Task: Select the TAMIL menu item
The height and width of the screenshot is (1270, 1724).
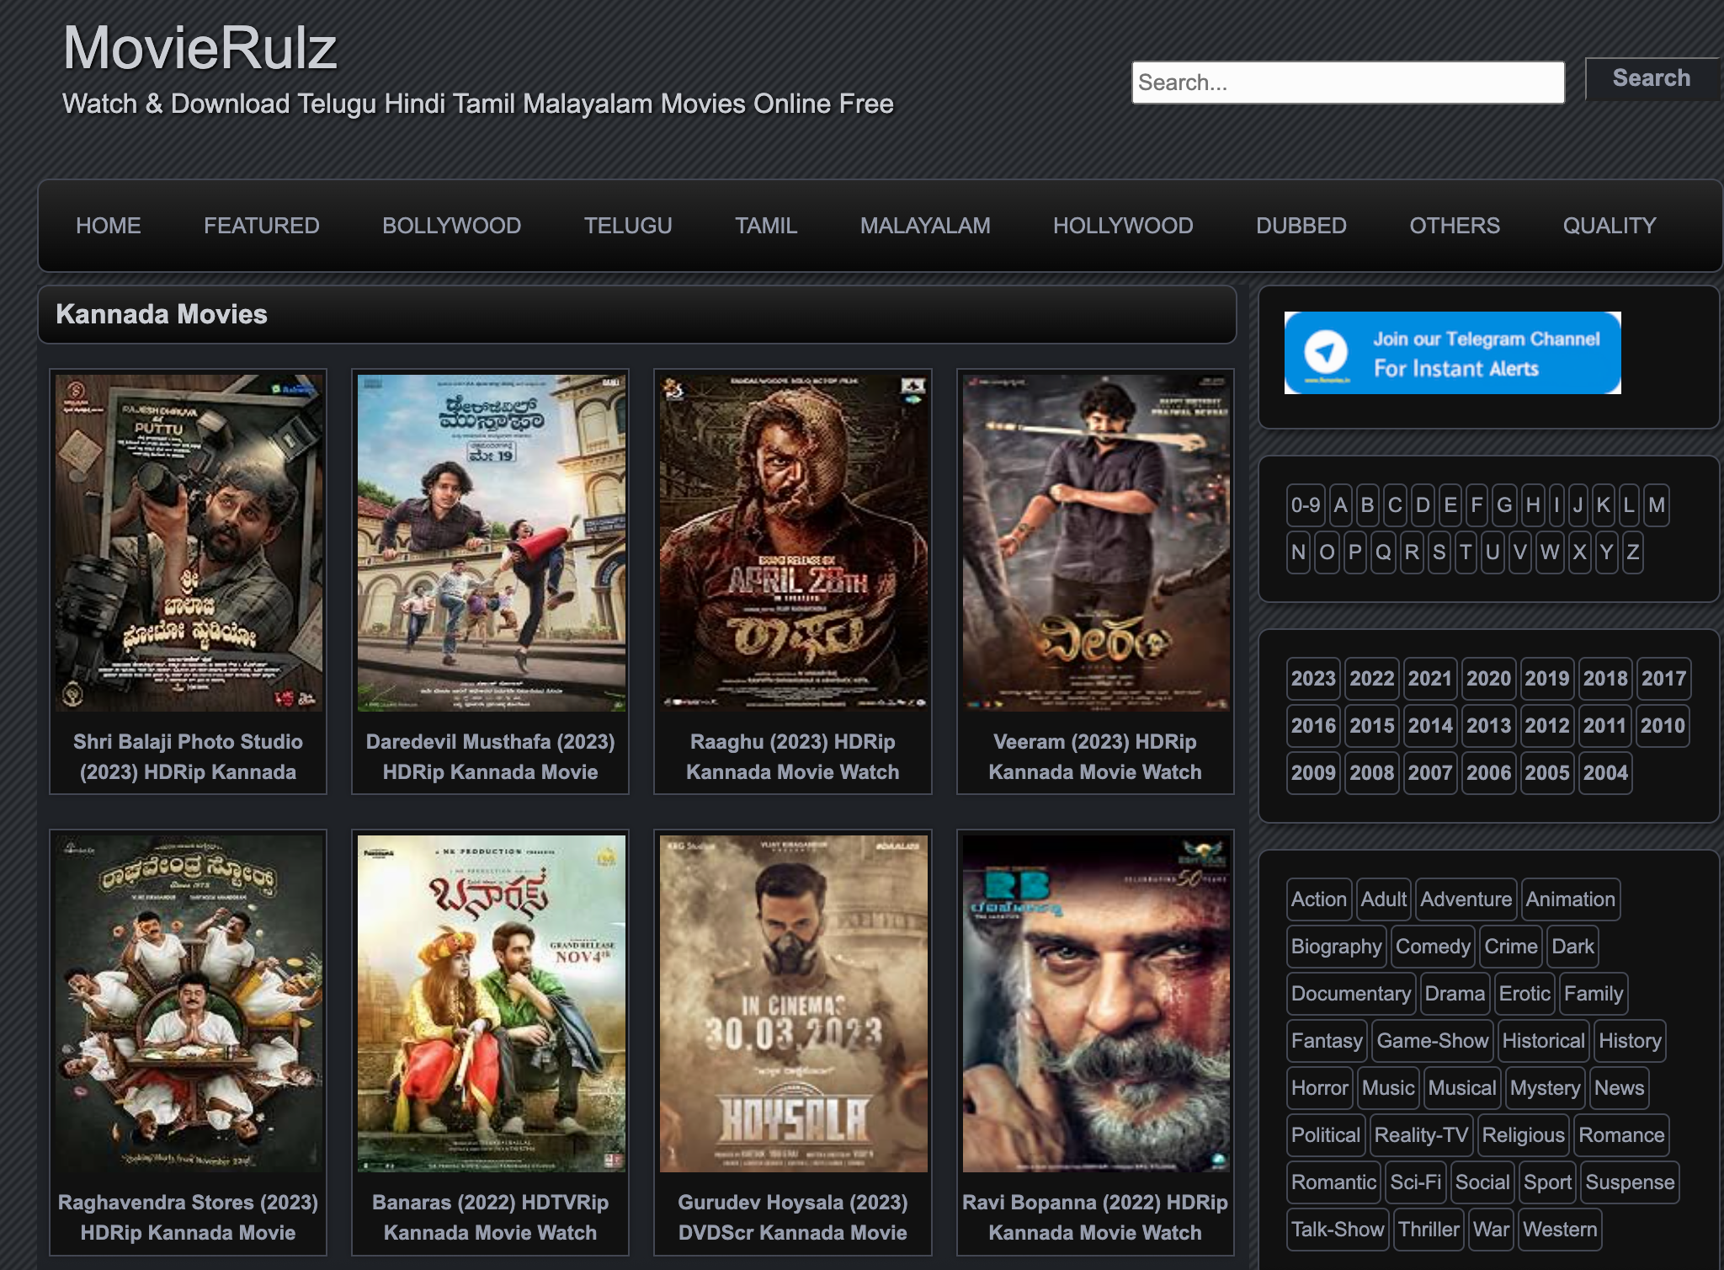Action: pos(766,226)
